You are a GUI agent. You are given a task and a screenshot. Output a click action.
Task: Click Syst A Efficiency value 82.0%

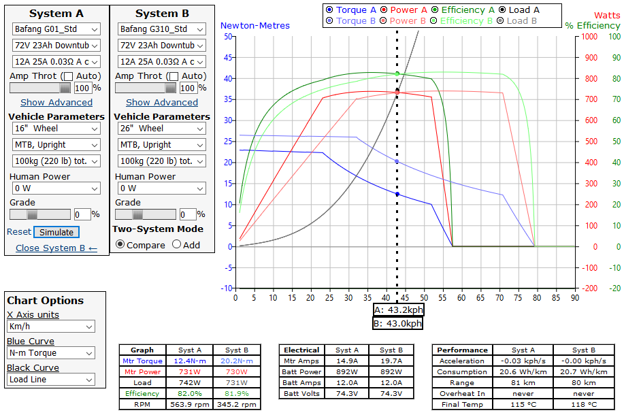pos(190,393)
